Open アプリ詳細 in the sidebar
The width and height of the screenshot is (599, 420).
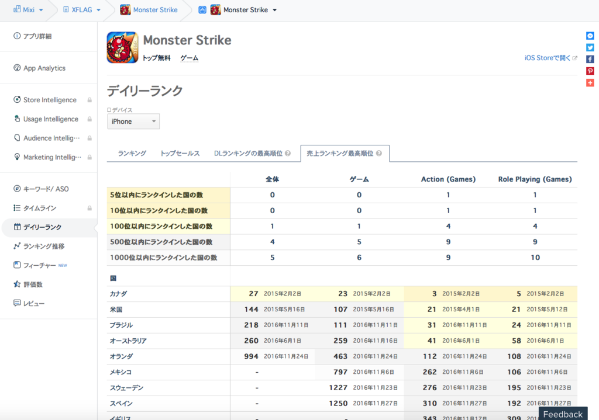37,36
